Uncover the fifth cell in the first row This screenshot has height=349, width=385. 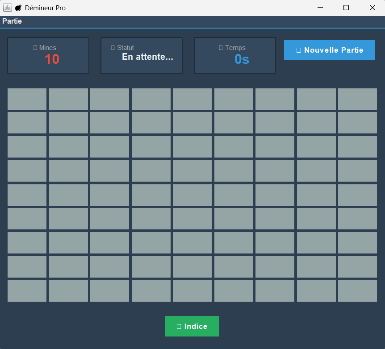click(x=192, y=99)
